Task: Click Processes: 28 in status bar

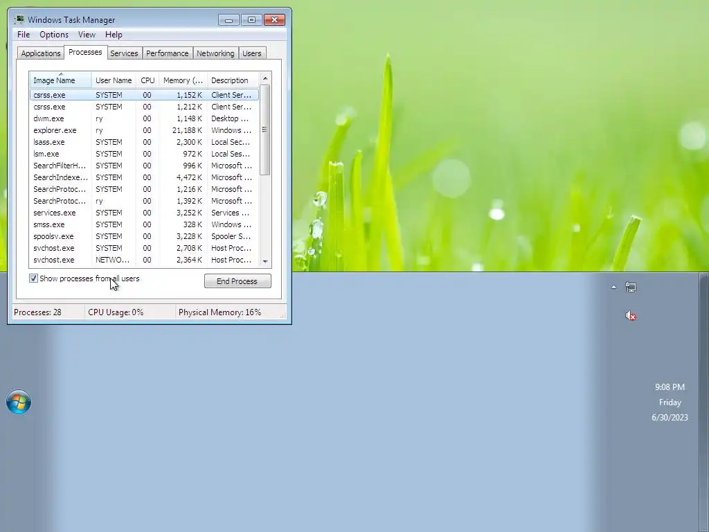Action: (x=37, y=312)
